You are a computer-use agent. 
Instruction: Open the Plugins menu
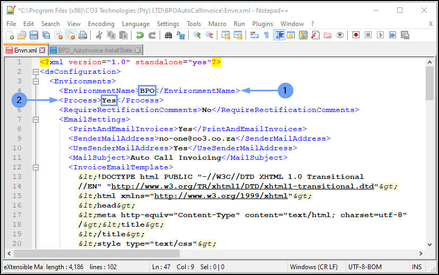pos(262,24)
